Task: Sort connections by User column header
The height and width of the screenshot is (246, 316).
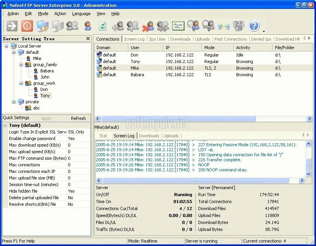Action: 145,48
